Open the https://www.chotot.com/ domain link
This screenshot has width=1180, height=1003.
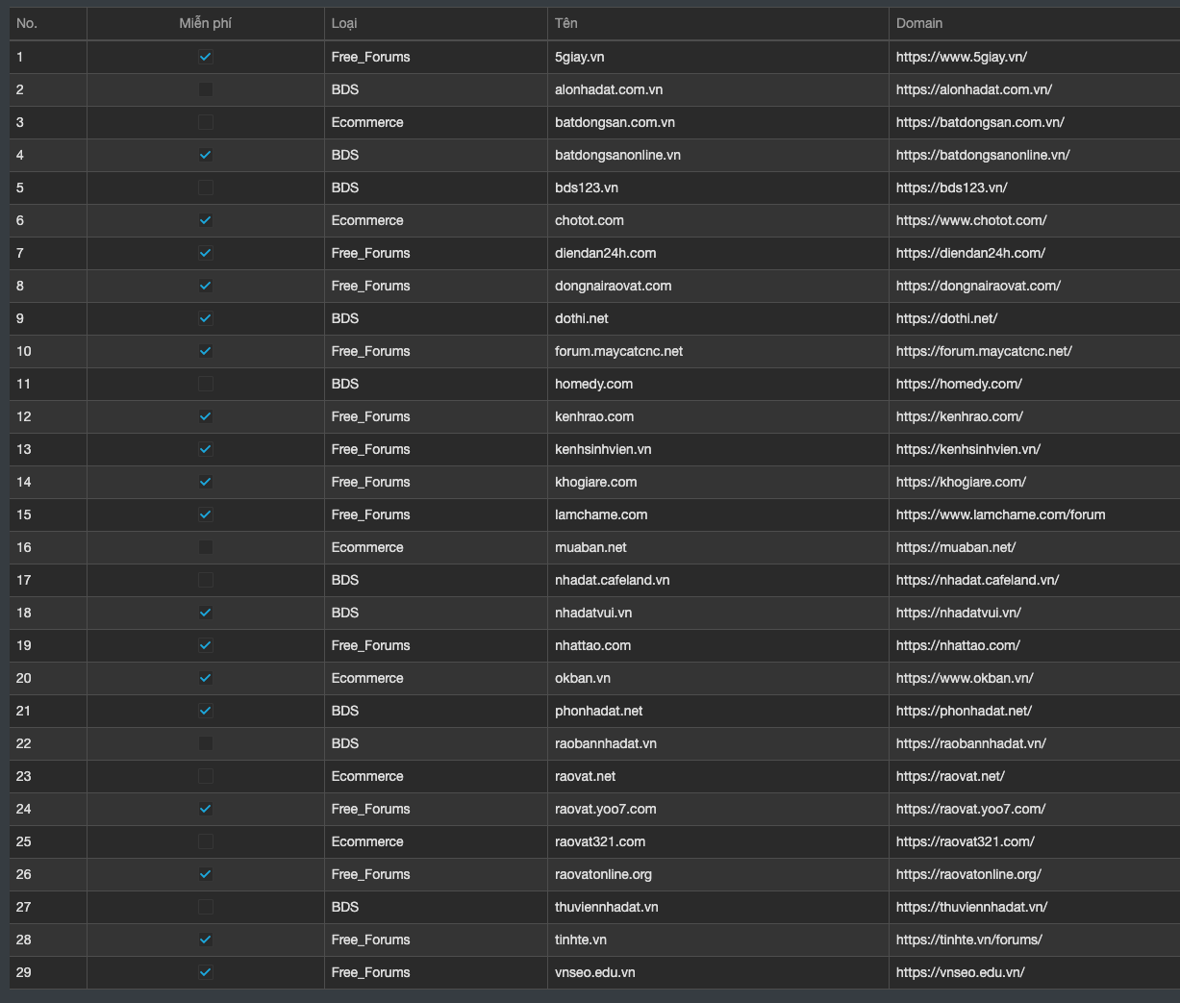click(x=971, y=220)
